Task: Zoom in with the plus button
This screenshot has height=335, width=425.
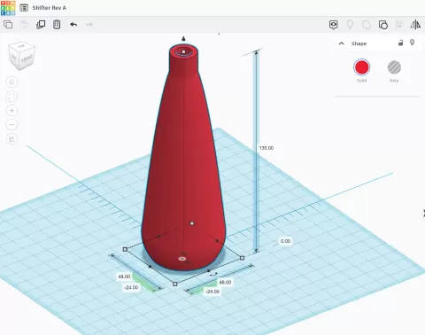Action: click(12, 111)
